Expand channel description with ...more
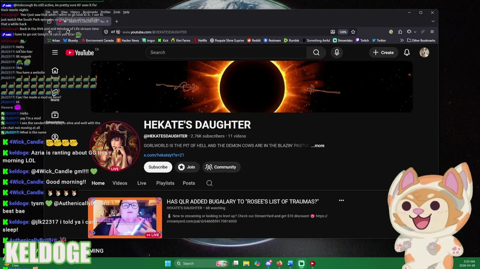 point(318,146)
